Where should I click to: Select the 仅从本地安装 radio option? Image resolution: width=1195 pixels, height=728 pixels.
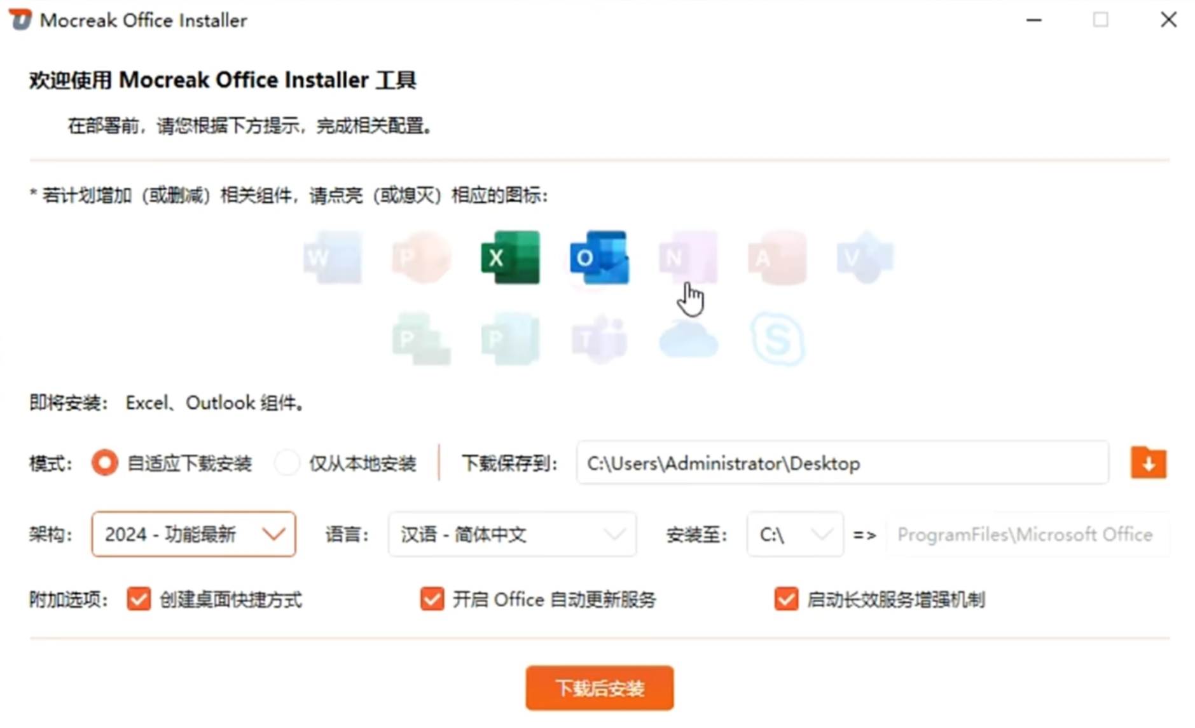click(287, 463)
